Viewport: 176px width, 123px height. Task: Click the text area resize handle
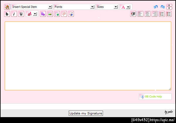170,89
